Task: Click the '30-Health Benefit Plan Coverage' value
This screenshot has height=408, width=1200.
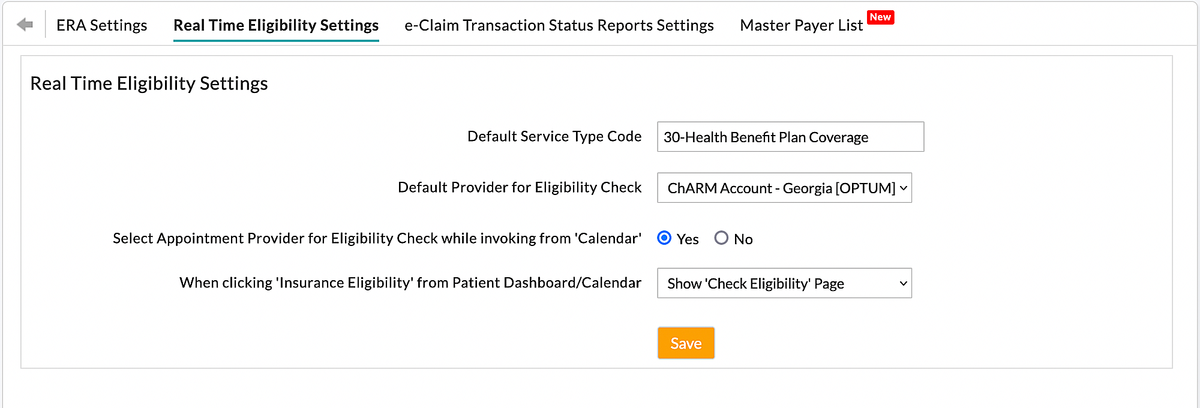Action: pyautogui.click(x=766, y=137)
